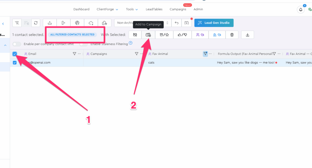This screenshot has width=312, height=168.
Task: Click the thumbs up/down rating icon
Action: tap(182, 35)
